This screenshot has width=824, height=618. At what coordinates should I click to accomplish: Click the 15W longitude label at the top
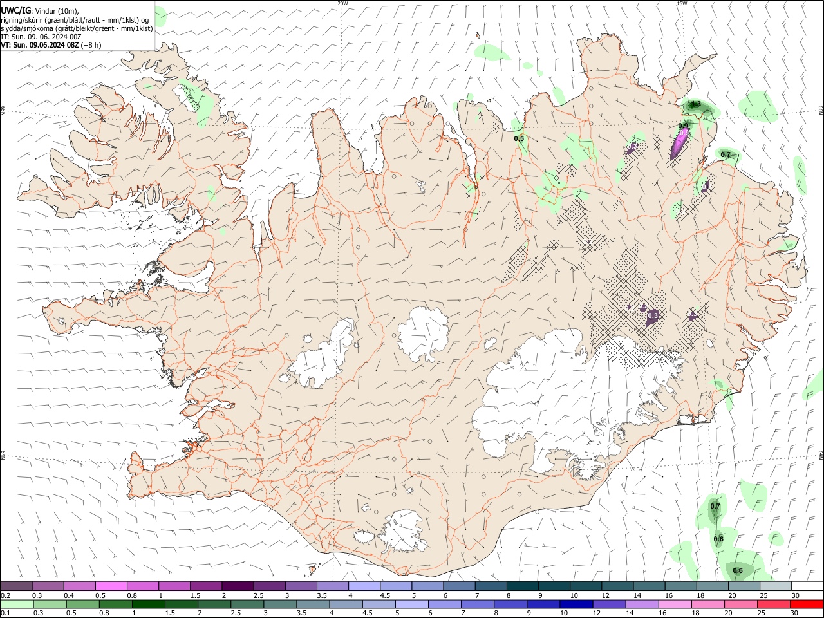[x=682, y=3]
